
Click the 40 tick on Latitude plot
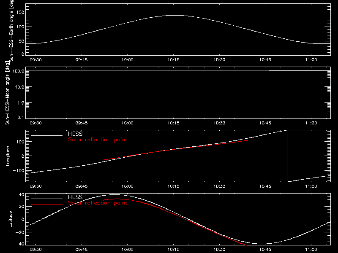[22, 195]
